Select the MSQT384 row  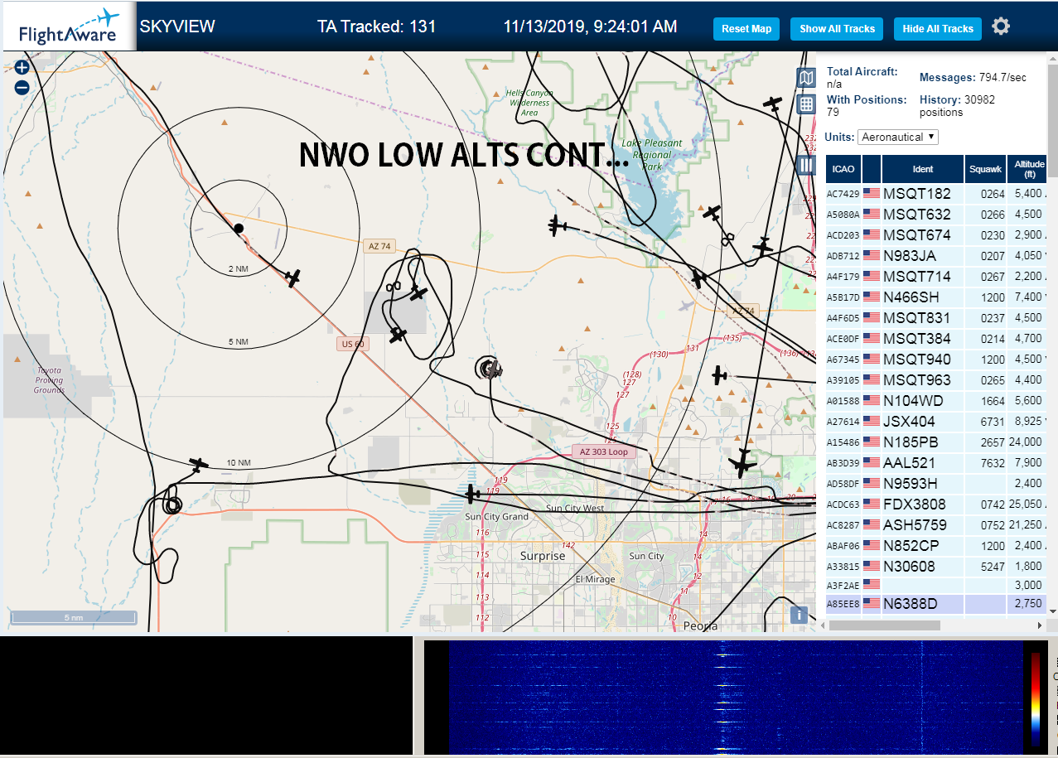click(x=936, y=339)
